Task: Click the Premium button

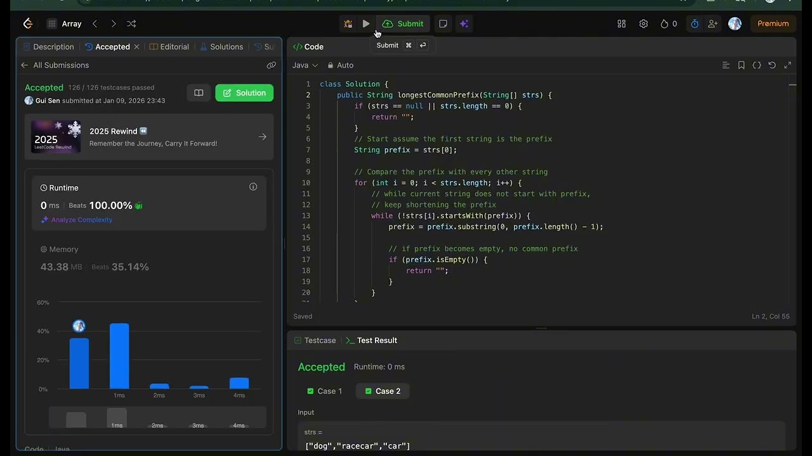Action: click(x=773, y=23)
